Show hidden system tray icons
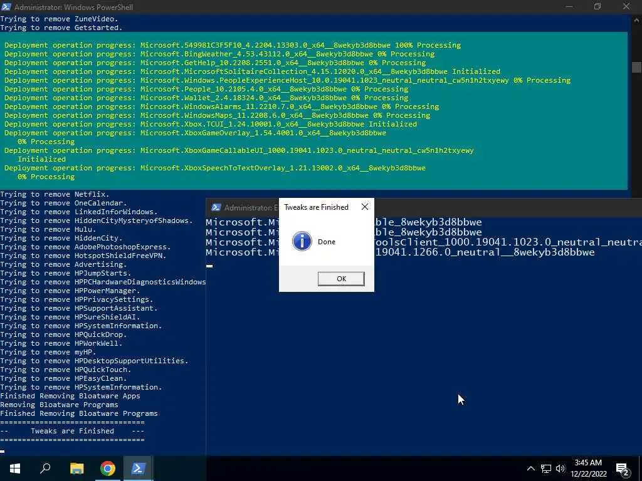This screenshot has height=481, width=642. [x=530, y=468]
